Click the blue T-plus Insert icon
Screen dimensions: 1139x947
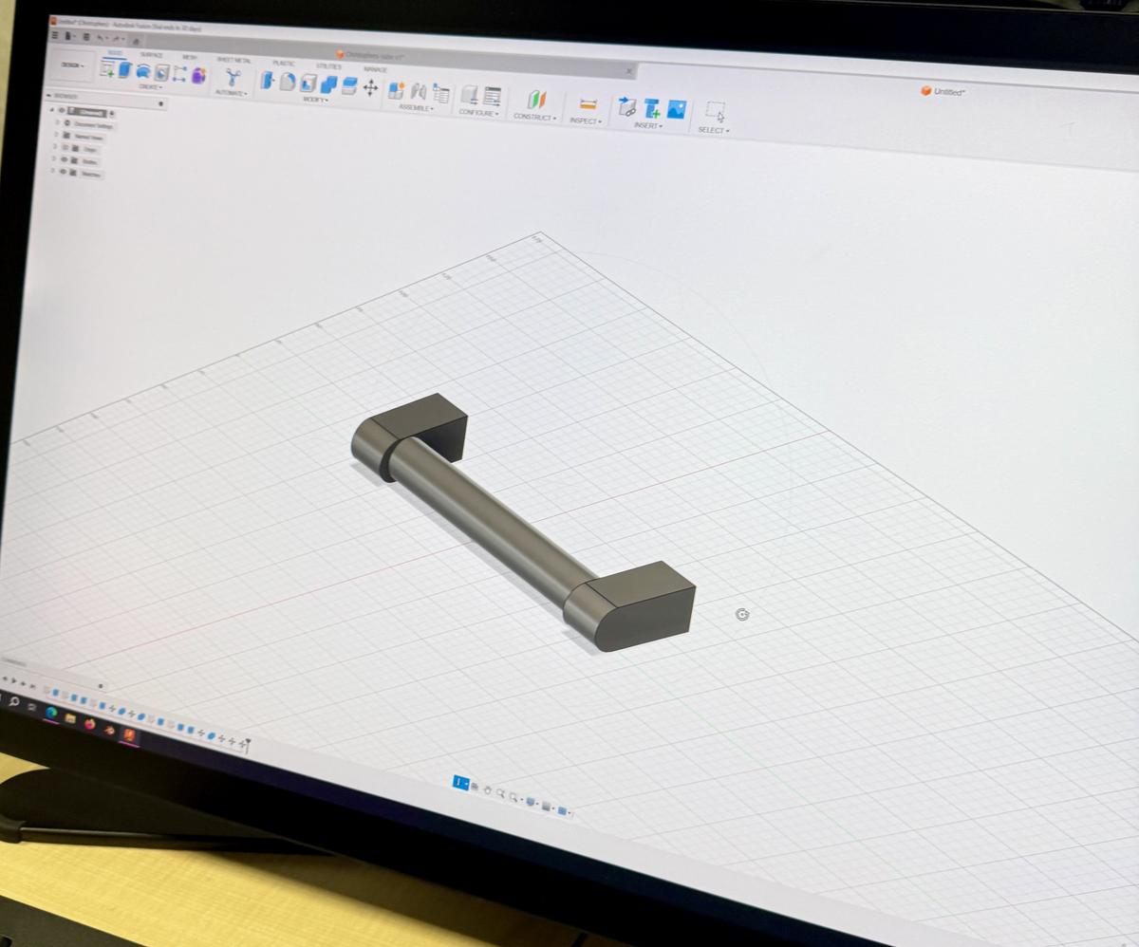pos(652,108)
